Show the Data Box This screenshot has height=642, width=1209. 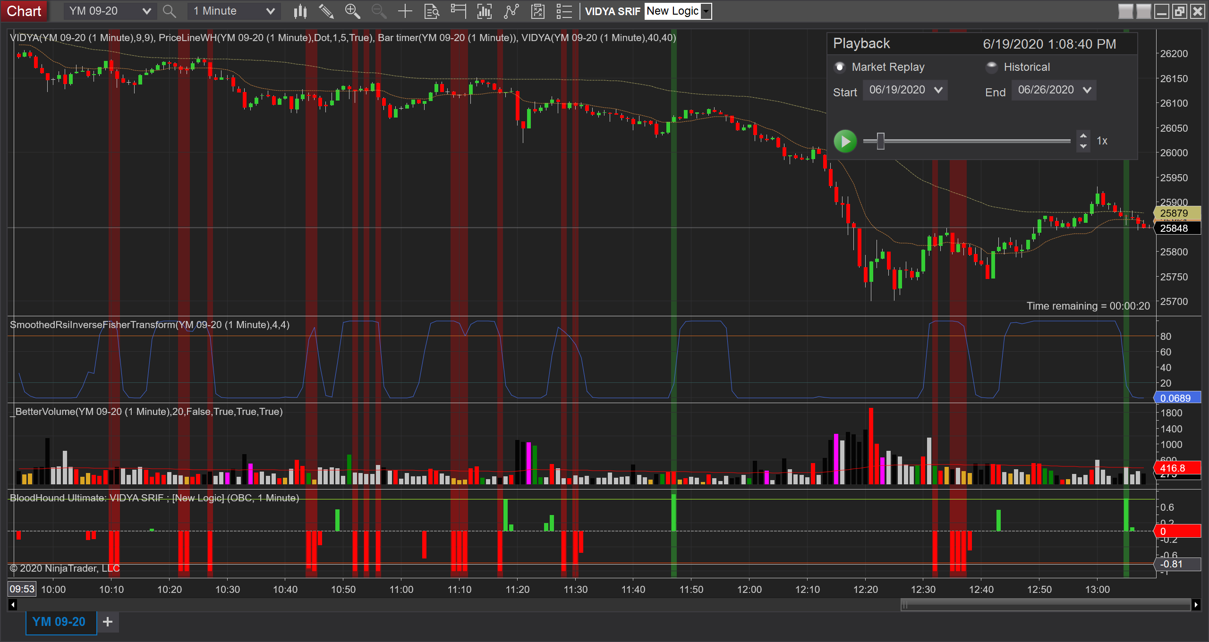point(432,11)
